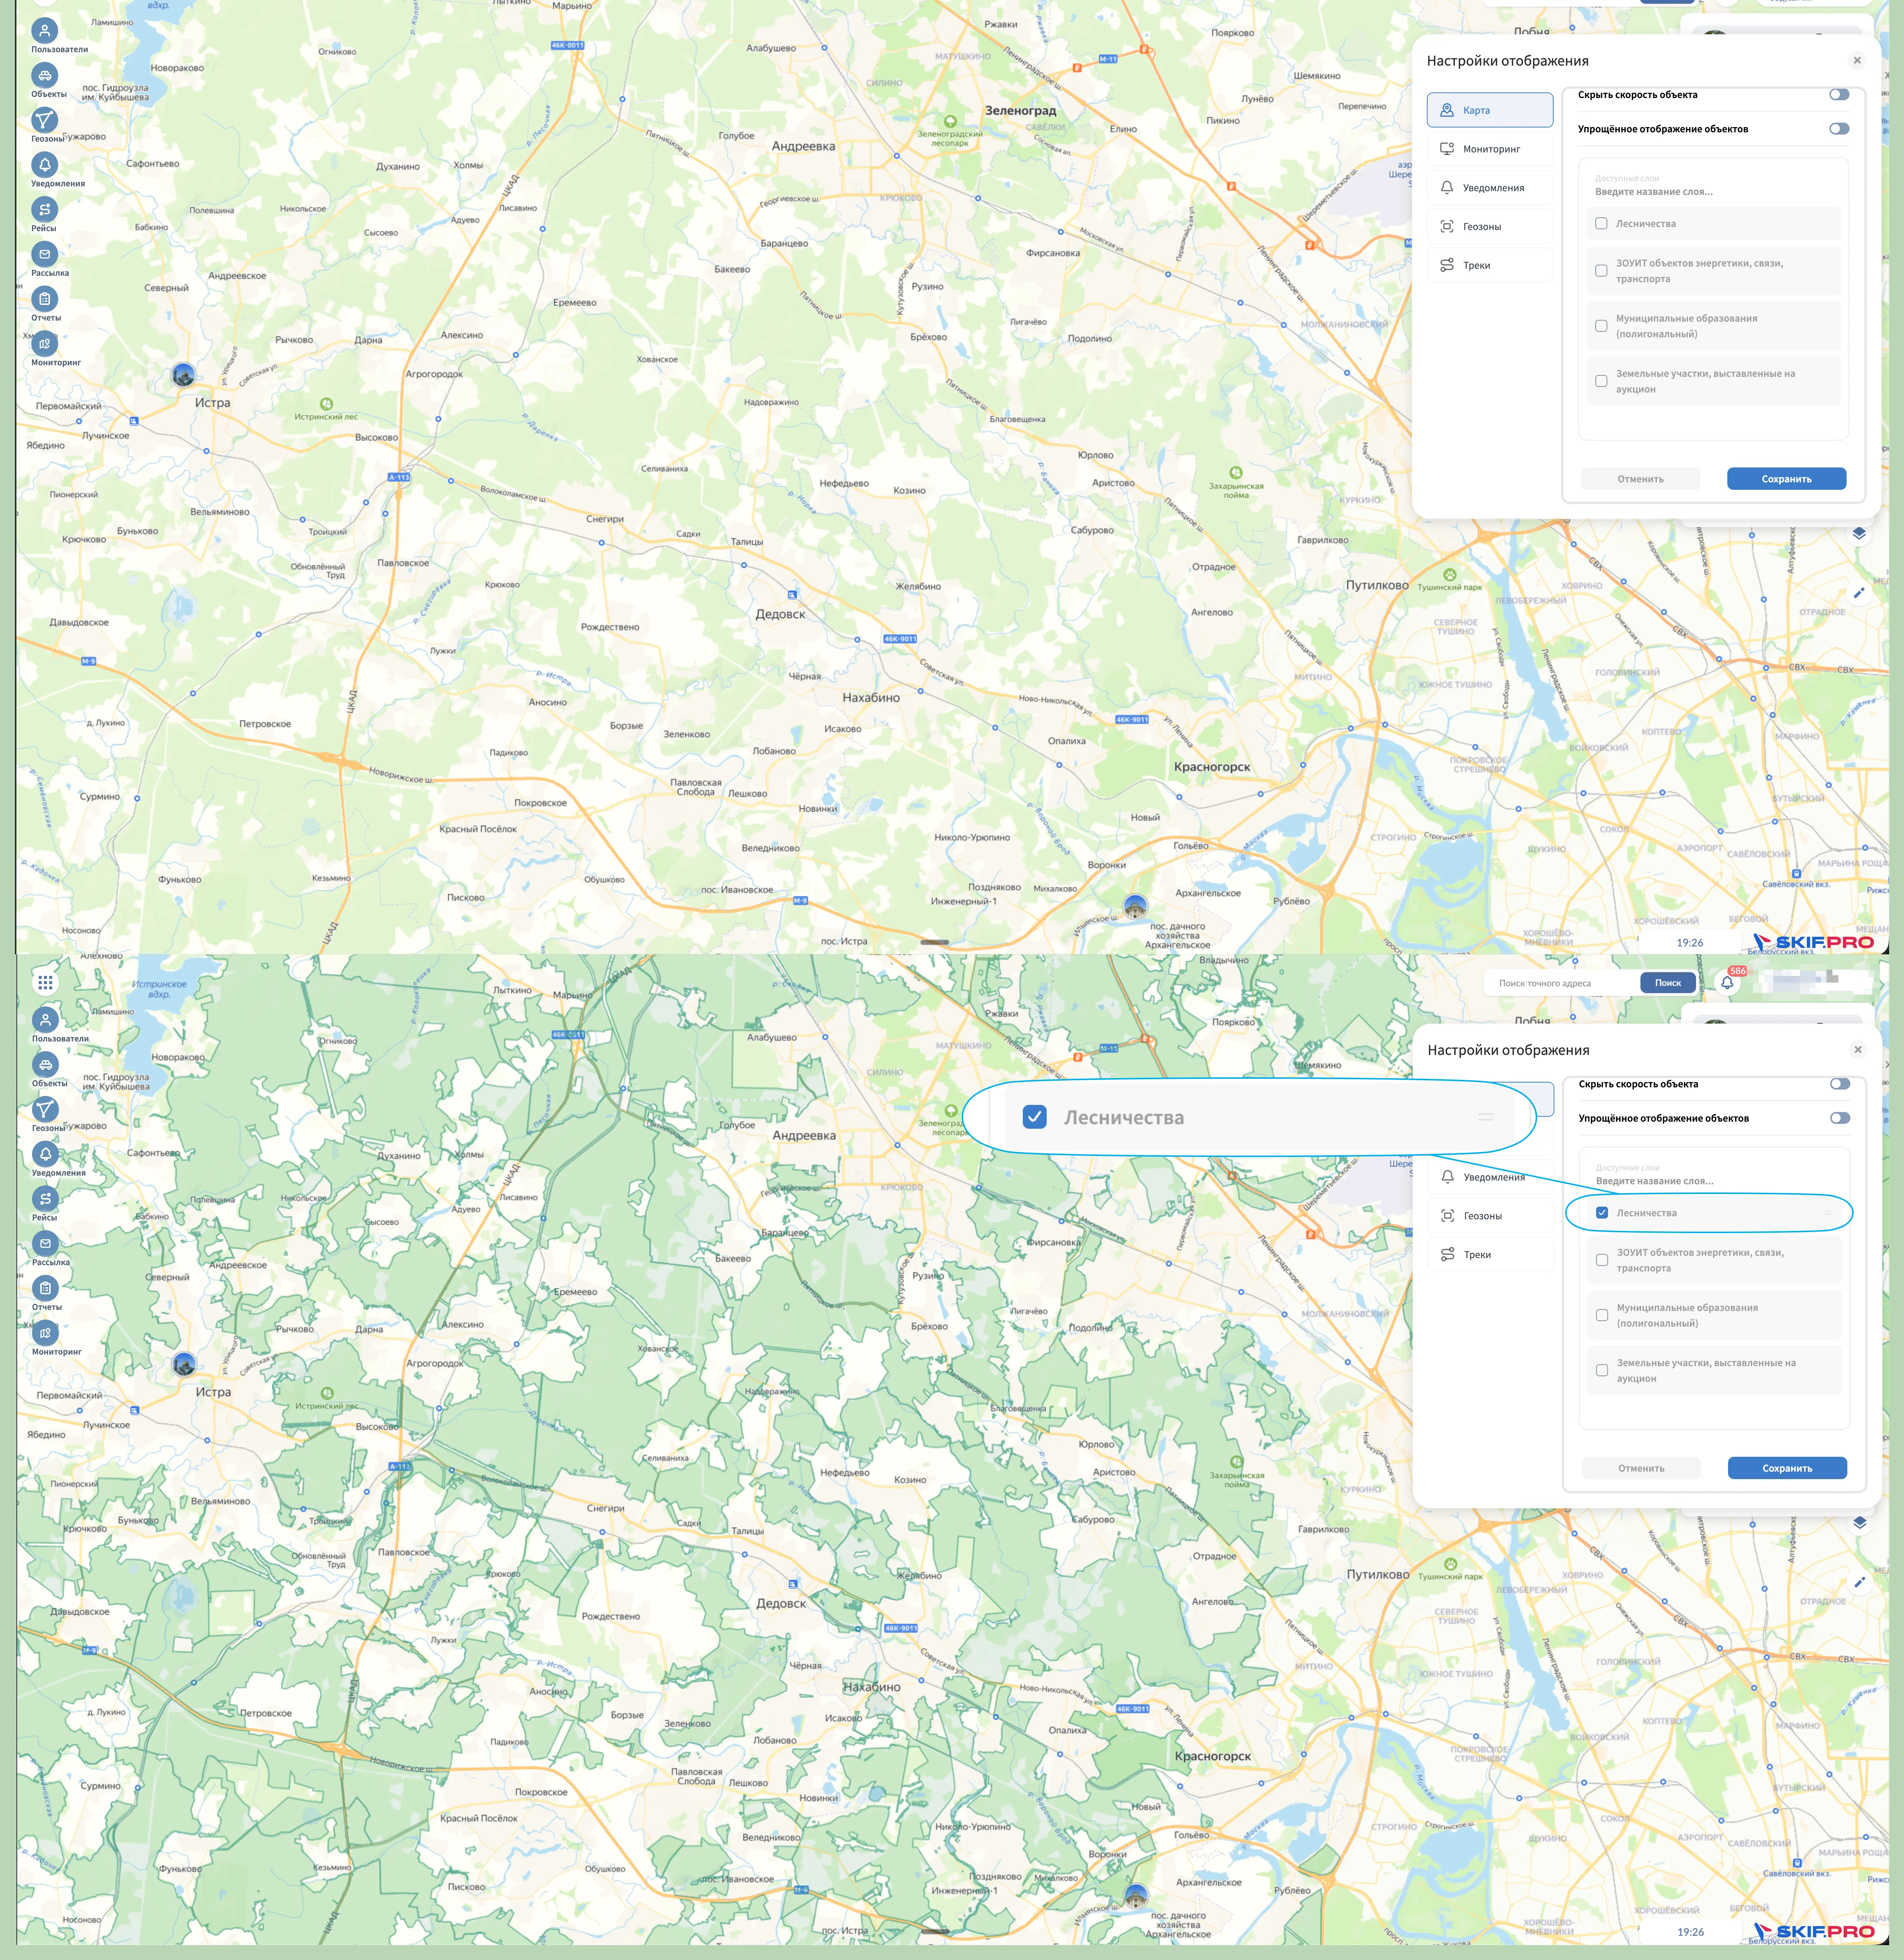Toggle Упрощённое отображение объектов where Лесничества is checked
This screenshot has width=1904, height=1960.
point(1839,1118)
